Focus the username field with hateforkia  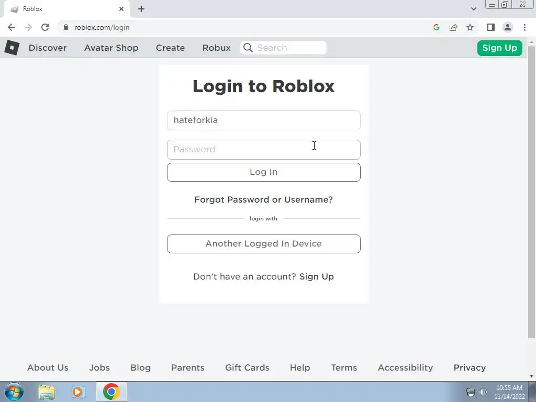tap(264, 120)
